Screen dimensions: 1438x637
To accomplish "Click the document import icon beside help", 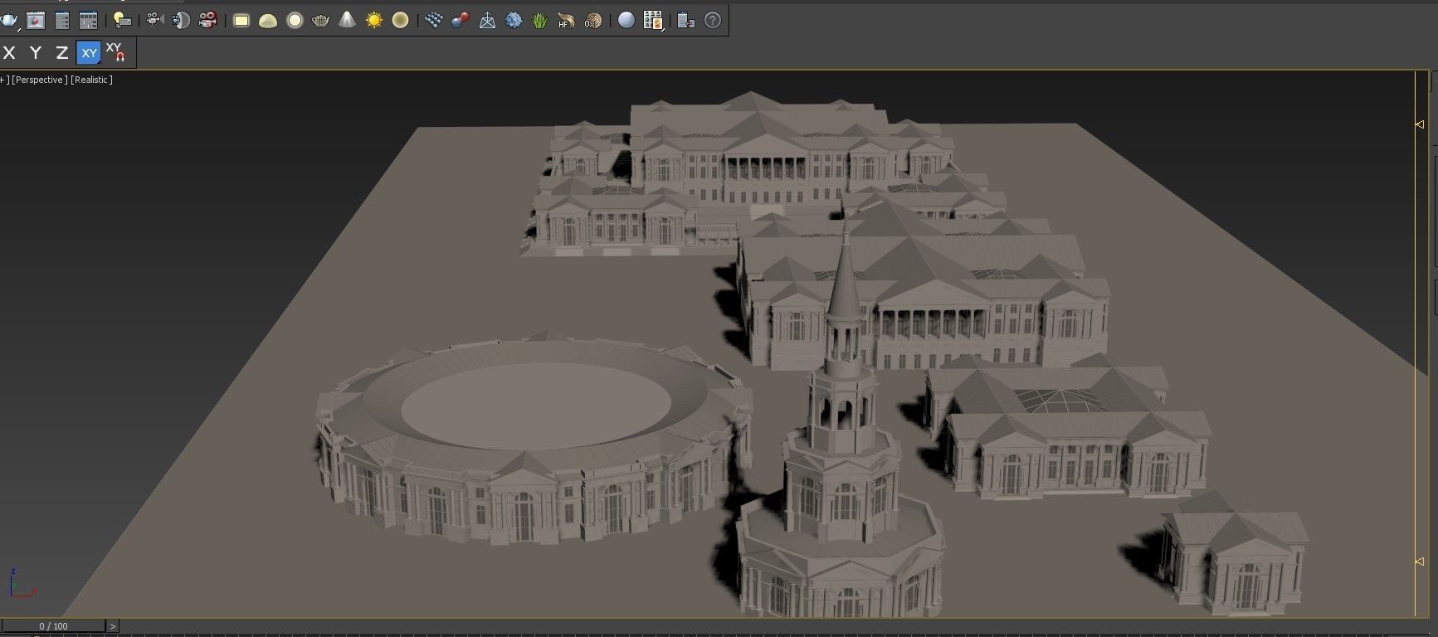I will tap(685, 20).
